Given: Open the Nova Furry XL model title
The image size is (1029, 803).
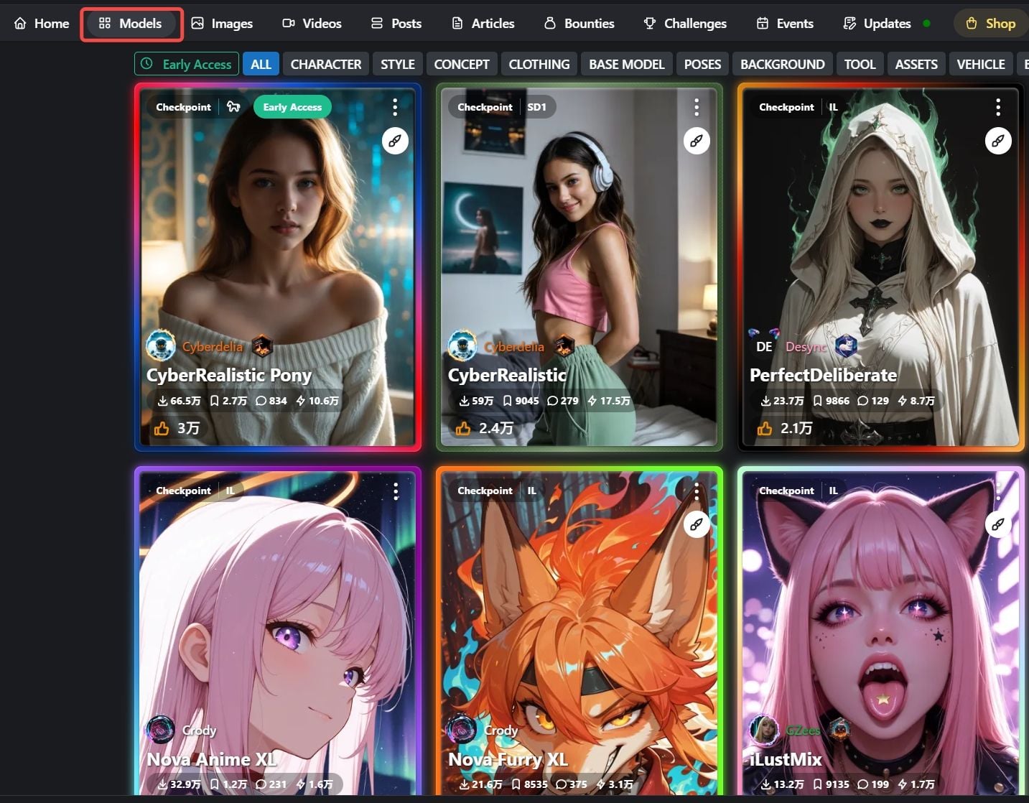Looking at the screenshot, I should click(x=508, y=759).
